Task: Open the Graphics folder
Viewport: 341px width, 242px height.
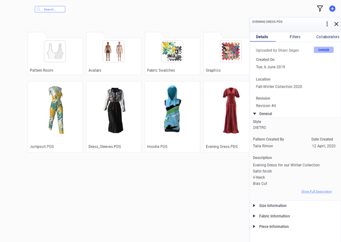Action: [226, 54]
